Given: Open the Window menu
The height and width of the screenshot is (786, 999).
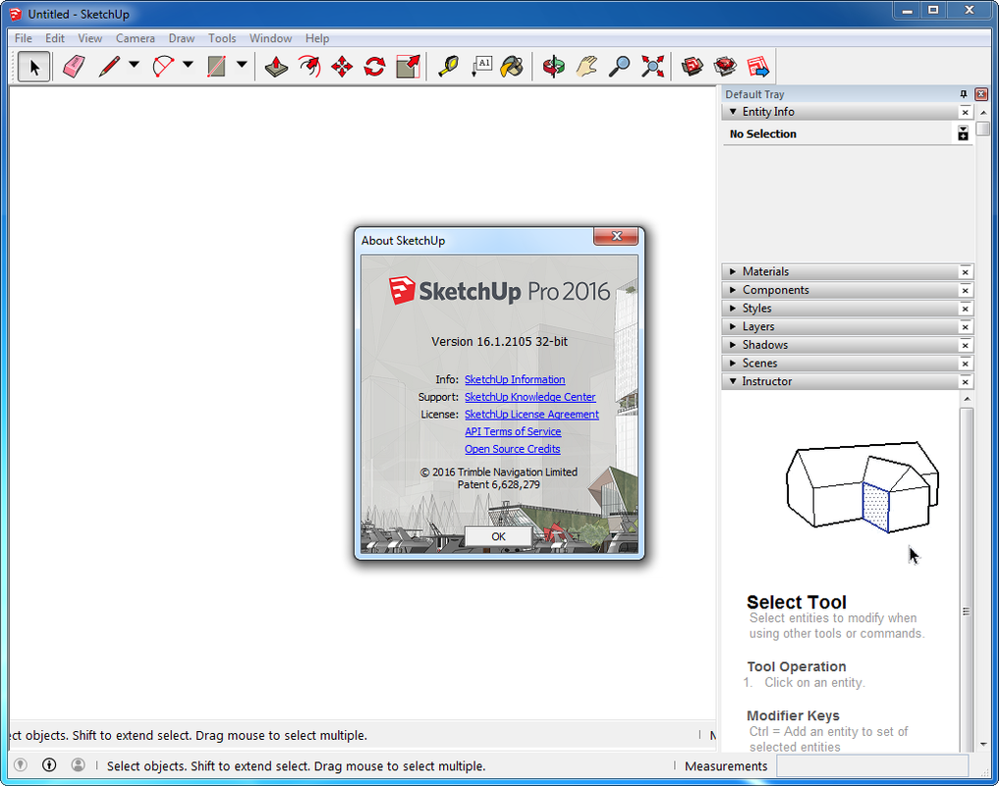Looking at the screenshot, I should [x=271, y=38].
